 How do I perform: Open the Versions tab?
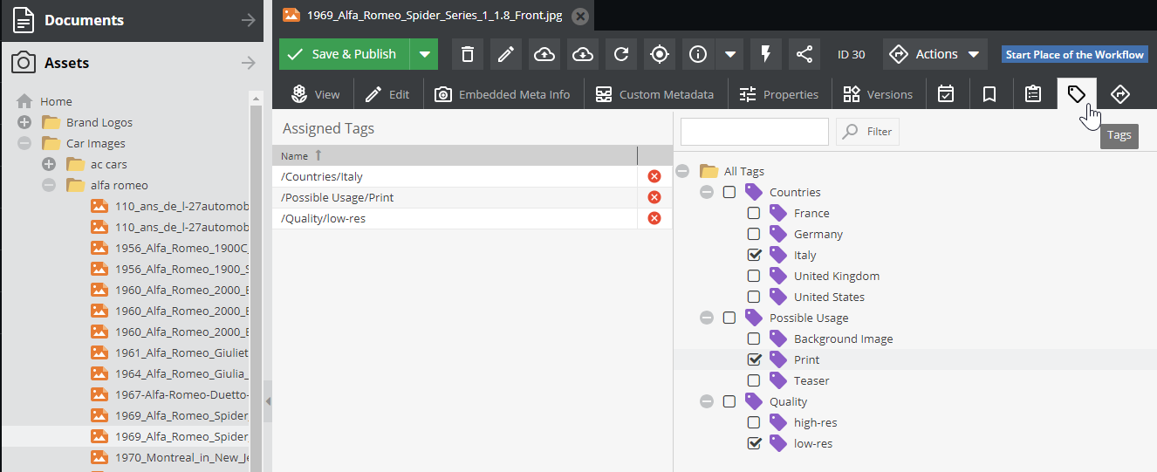point(878,94)
